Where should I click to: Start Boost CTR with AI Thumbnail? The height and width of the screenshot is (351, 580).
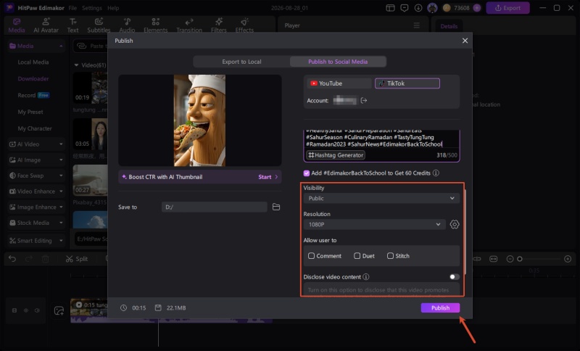268,177
